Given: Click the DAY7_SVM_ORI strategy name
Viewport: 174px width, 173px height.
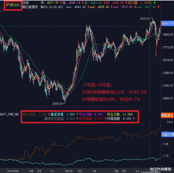Looking at the screenshot, I should point(10,114).
